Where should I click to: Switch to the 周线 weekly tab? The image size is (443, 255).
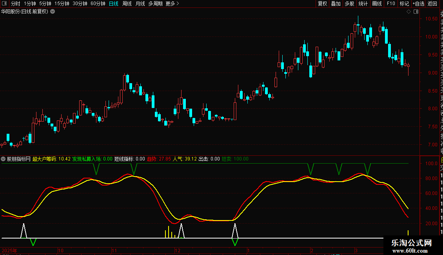[127, 4]
